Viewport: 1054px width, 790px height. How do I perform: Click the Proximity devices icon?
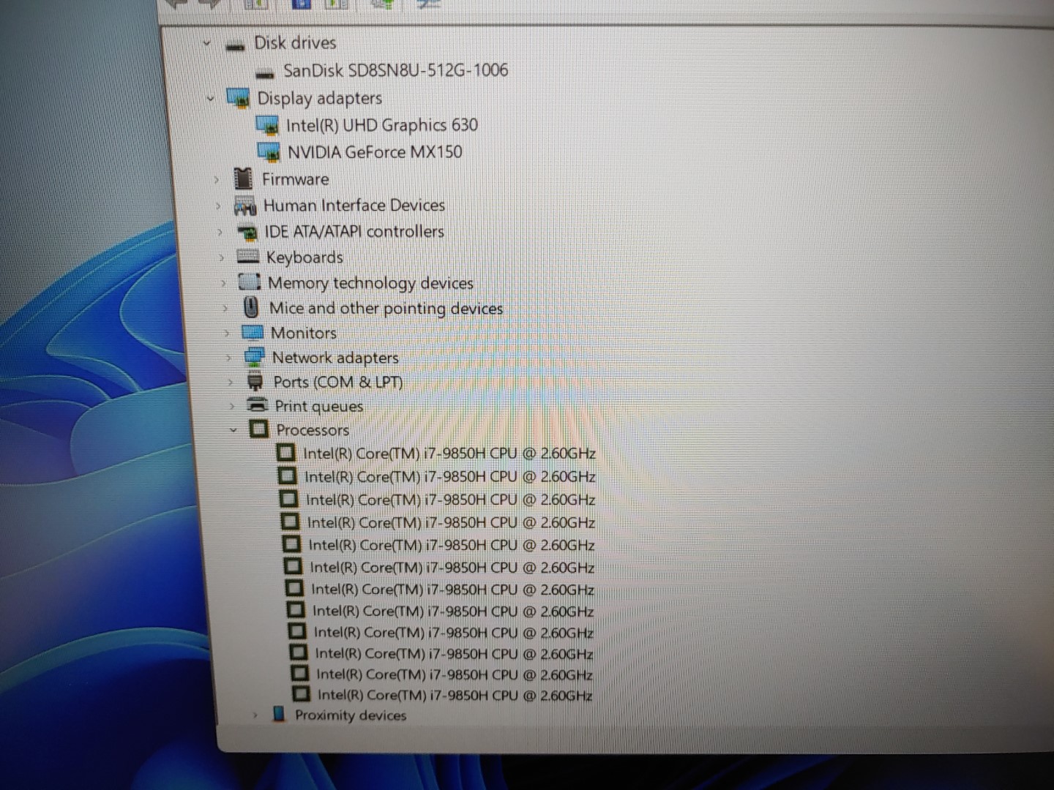278,715
